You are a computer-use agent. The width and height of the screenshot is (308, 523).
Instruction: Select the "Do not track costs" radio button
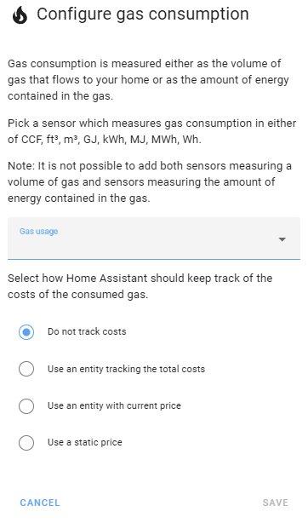tap(26, 332)
